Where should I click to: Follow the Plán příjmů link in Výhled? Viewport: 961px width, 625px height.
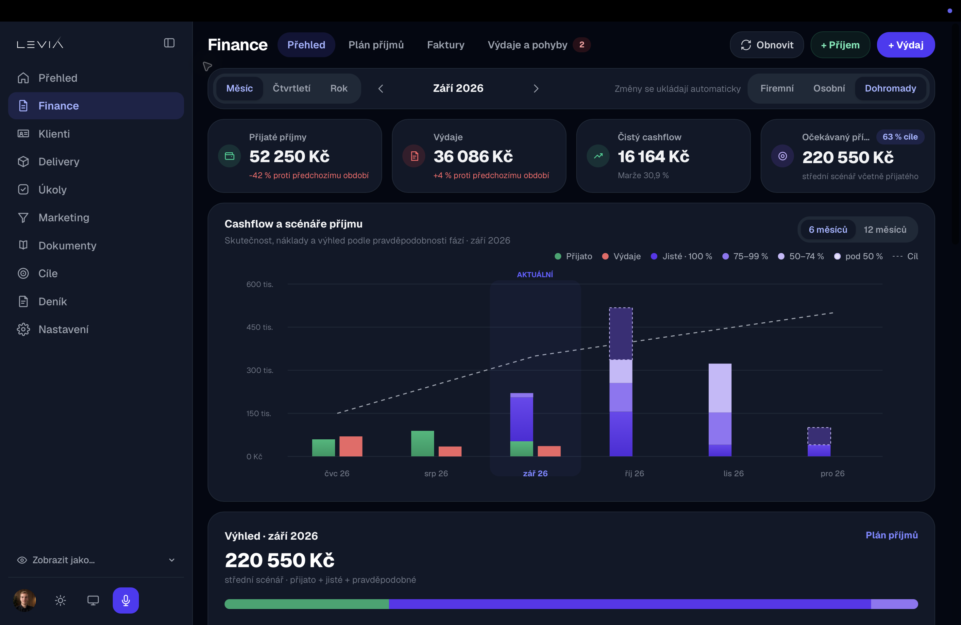coord(892,535)
